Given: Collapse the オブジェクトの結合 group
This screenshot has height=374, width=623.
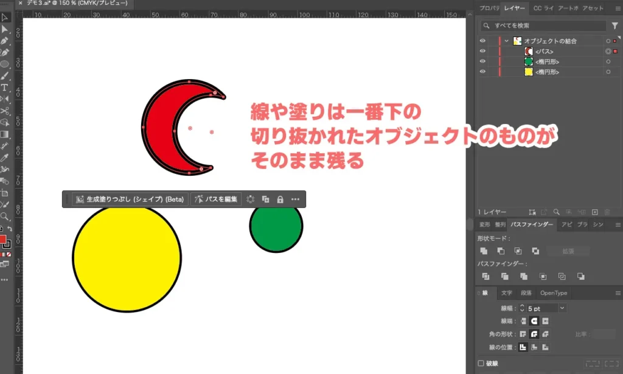Looking at the screenshot, I should pyautogui.click(x=507, y=41).
